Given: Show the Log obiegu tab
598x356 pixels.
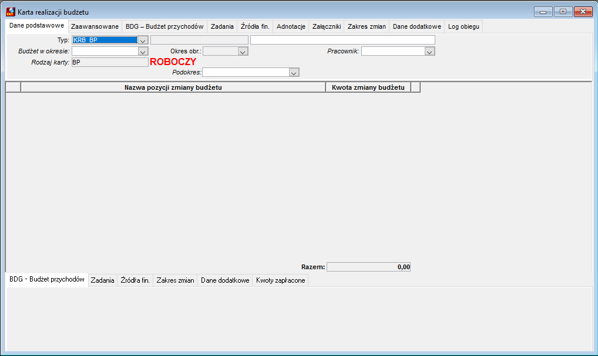Looking at the screenshot, I should coord(463,26).
